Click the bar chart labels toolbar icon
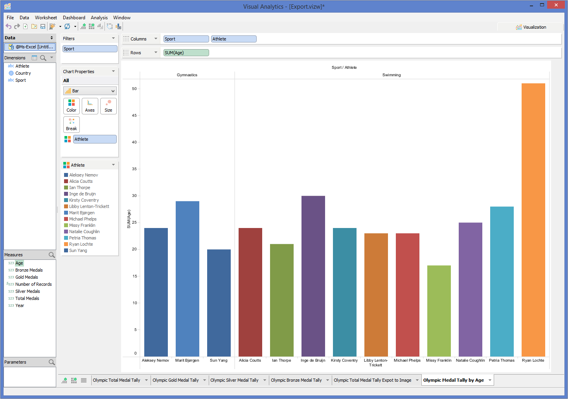Viewport: 568px width, 399px height. point(118,26)
